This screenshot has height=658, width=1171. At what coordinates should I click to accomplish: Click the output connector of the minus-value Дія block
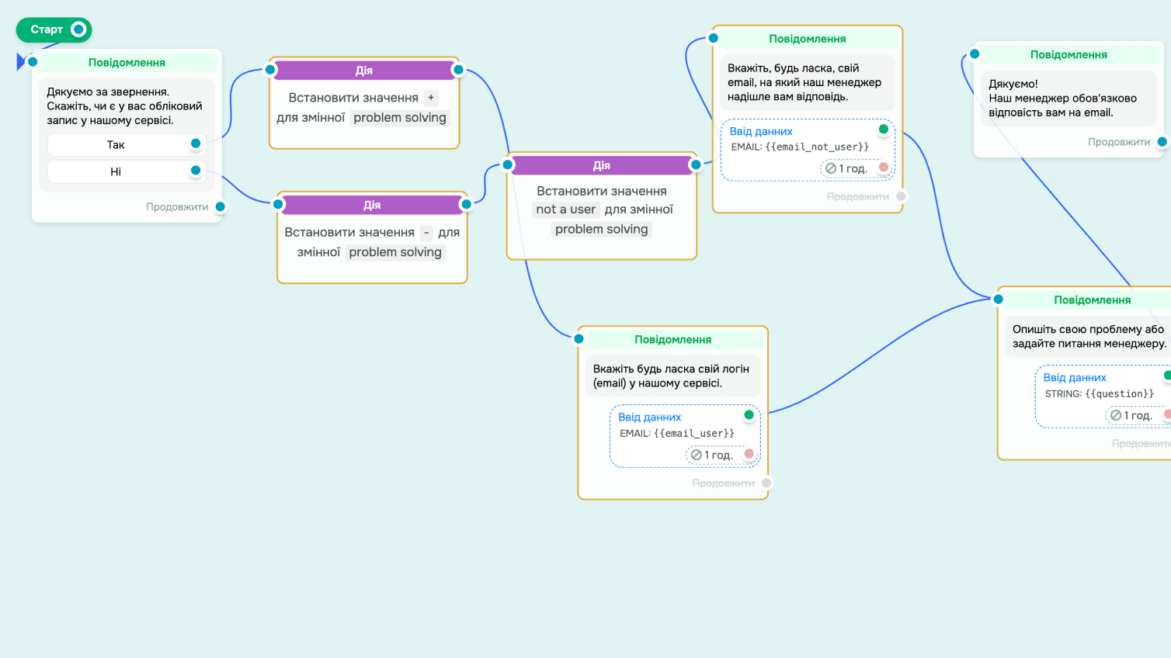[466, 204]
